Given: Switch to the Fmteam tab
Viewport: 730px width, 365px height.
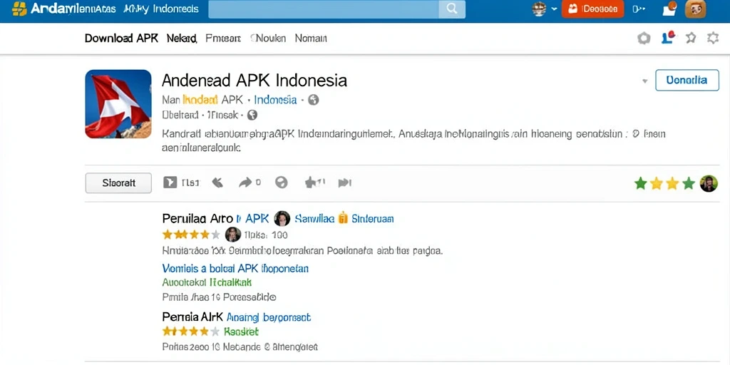Looking at the screenshot, I should 223,38.
